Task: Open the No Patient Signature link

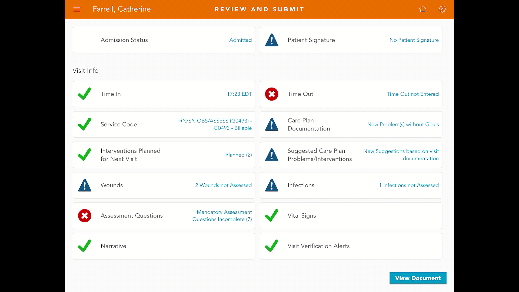Action: tap(414, 40)
